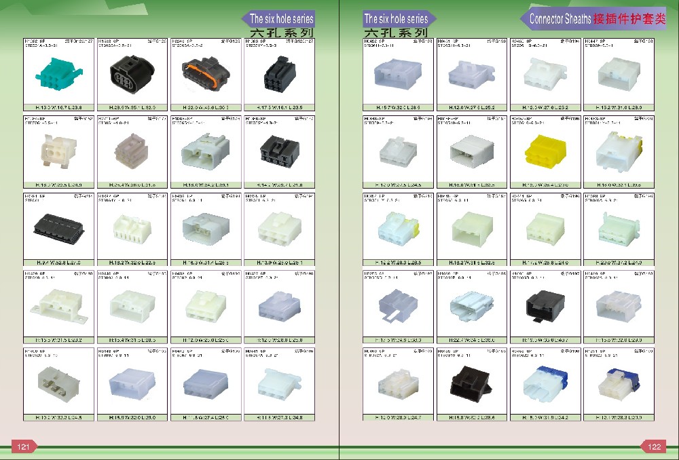This screenshot has width=679, height=460.
Task: Click the long flat black strip connector
Action: tap(59, 230)
